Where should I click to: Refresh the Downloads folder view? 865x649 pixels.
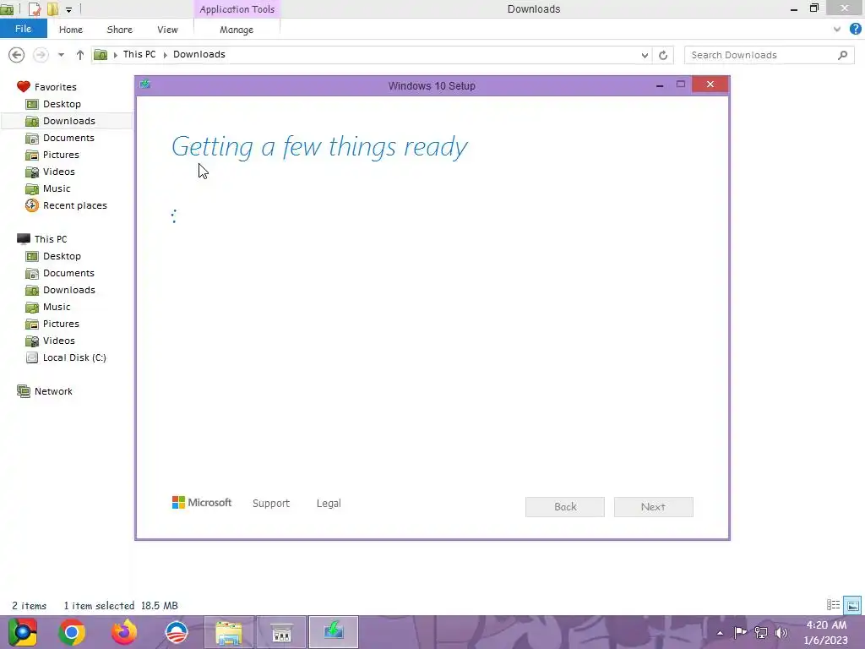click(x=663, y=55)
